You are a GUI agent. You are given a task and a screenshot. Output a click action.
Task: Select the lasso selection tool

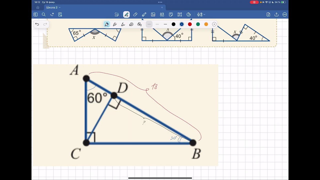[117, 14]
